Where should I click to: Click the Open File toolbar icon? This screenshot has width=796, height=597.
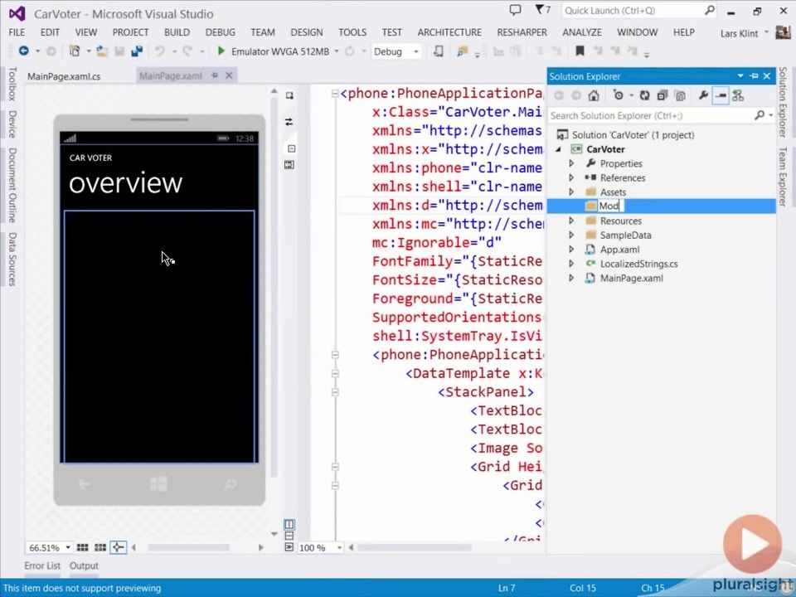tap(102, 51)
